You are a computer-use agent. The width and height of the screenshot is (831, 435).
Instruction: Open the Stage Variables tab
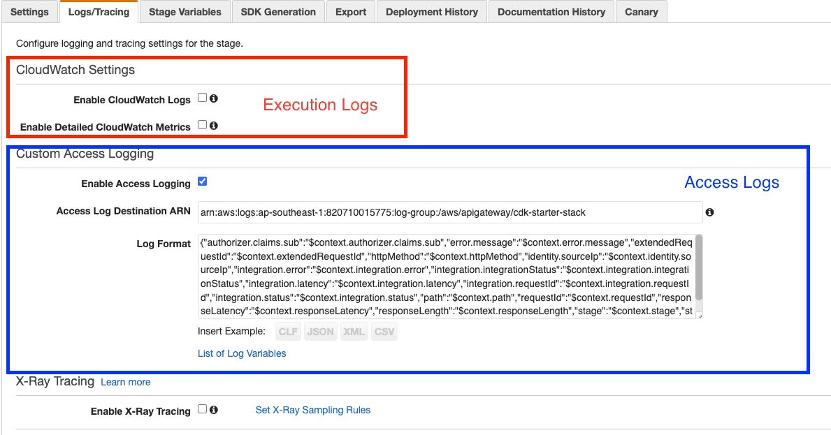185,11
